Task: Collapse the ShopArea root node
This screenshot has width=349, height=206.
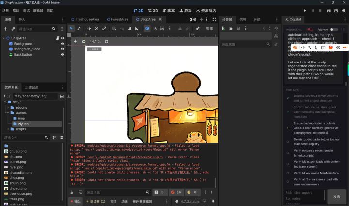Action: coord(4,38)
